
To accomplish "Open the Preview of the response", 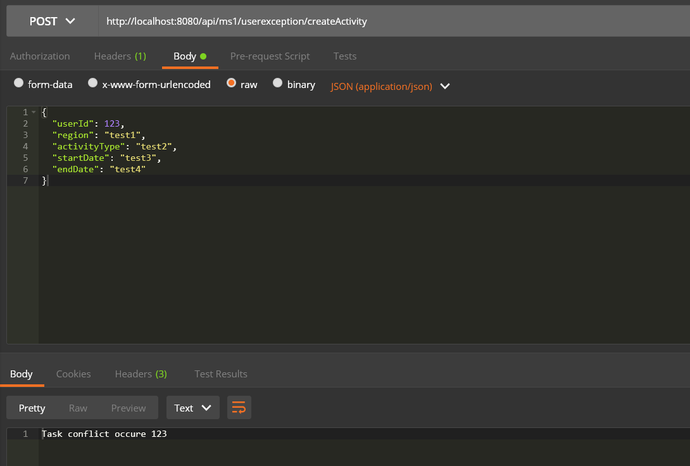I will tap(128, 408).
